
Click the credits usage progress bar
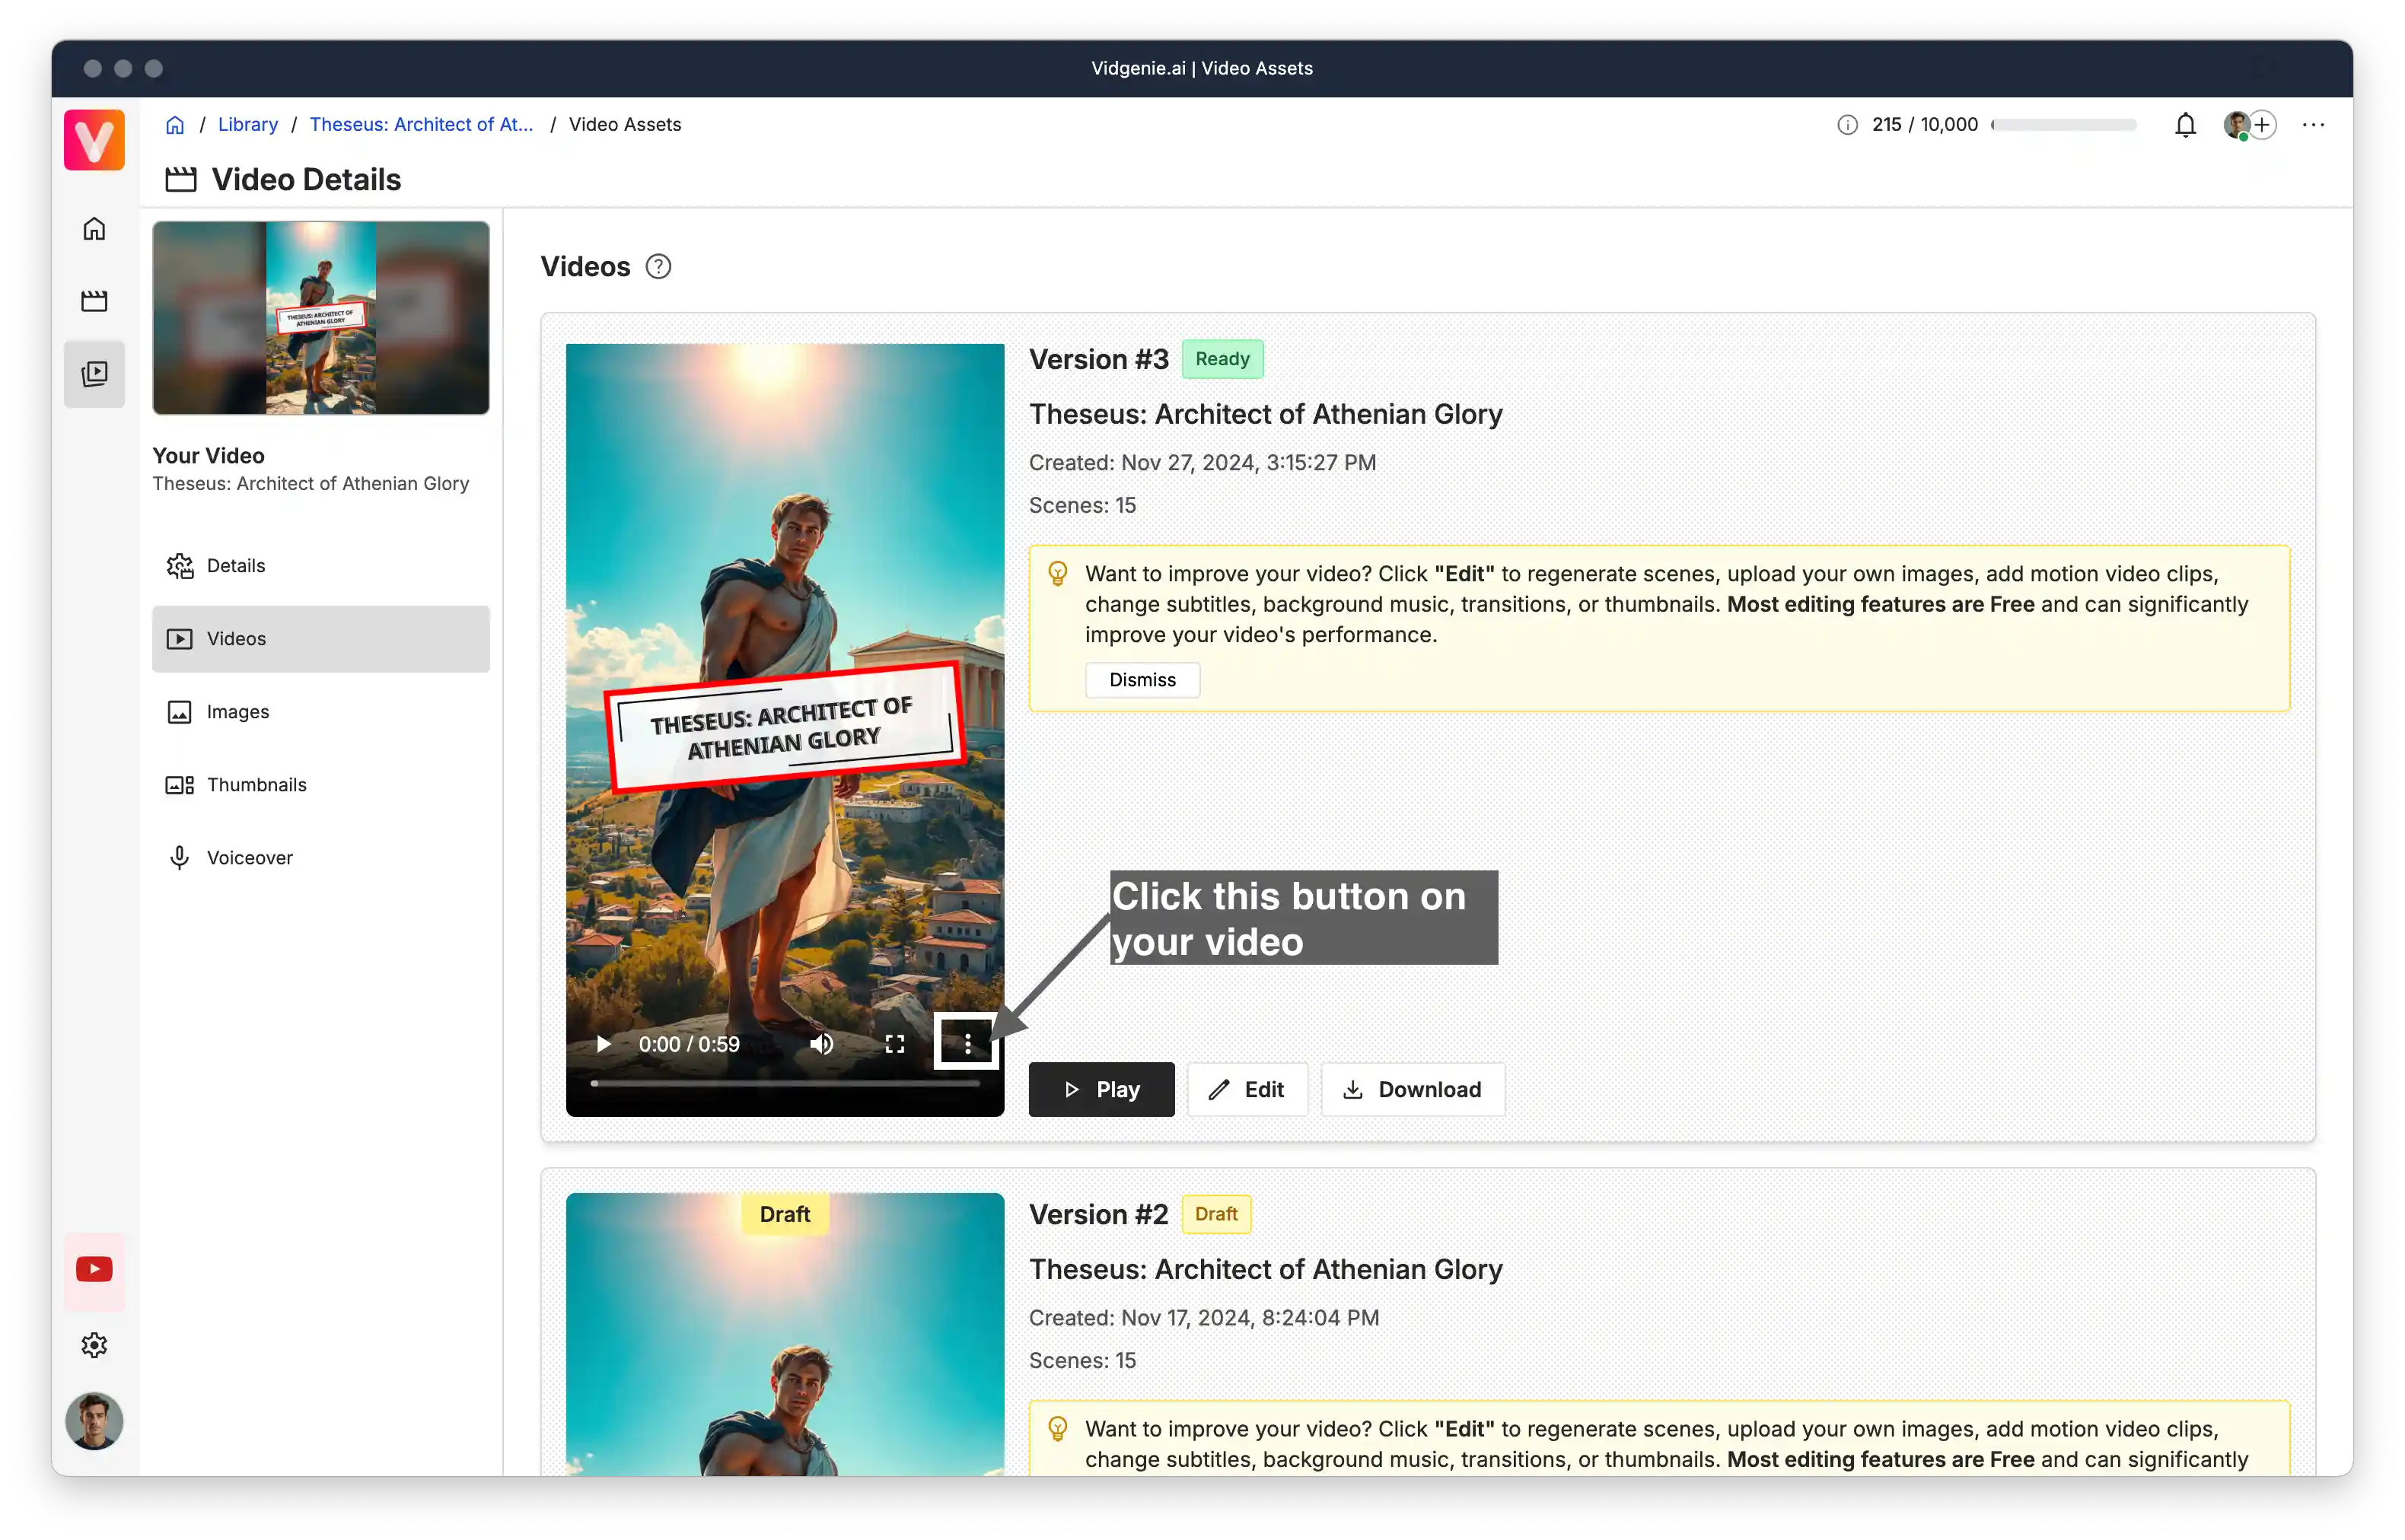(x=2063, y=125)
